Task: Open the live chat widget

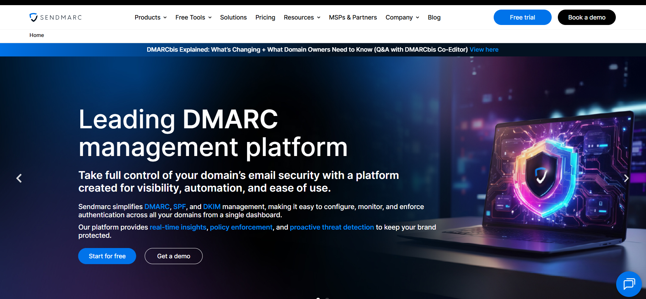Action: (x=629, y=284)
